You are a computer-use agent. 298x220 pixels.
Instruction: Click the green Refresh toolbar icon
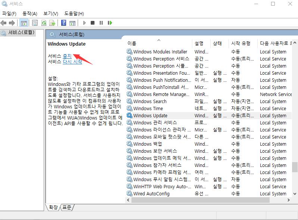tap(44, 23)
